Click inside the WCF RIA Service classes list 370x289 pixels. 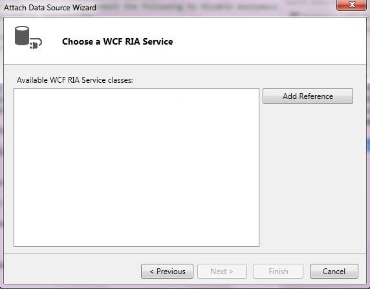point(136,167)
